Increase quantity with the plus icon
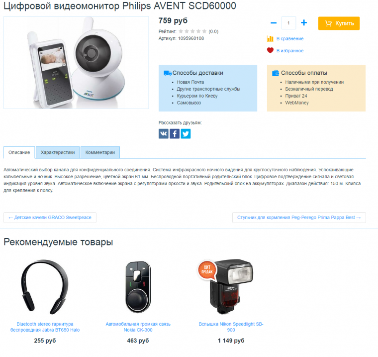Image resolution: width=378 pixels, height=357 pixels. point(304,23)
